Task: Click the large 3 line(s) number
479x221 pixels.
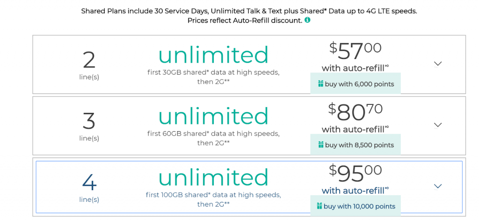Action: (89, 121)
